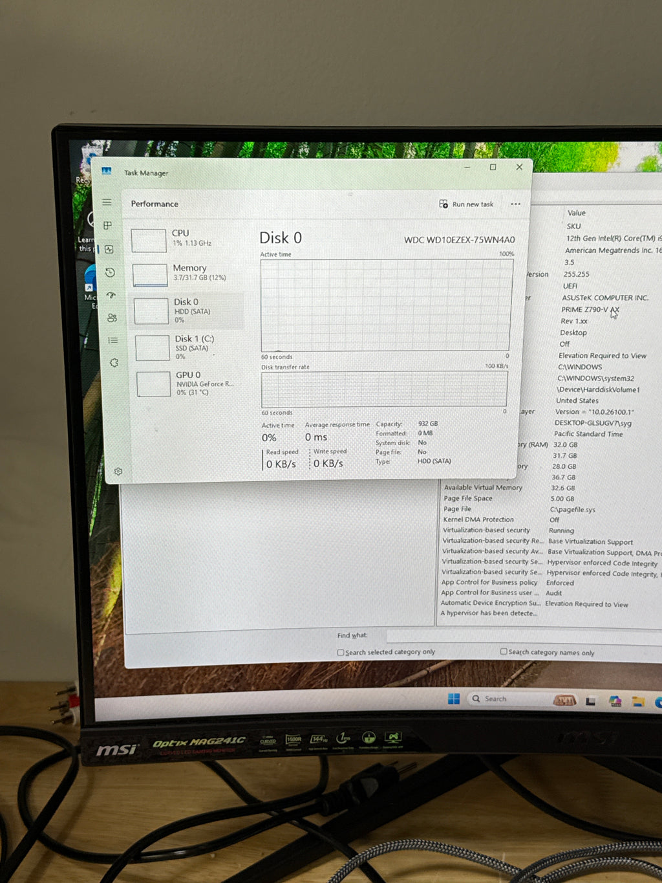The image size is (662, 883).
Task: Select the Performance page sidebar icon
Action: (x=109, y=249)
